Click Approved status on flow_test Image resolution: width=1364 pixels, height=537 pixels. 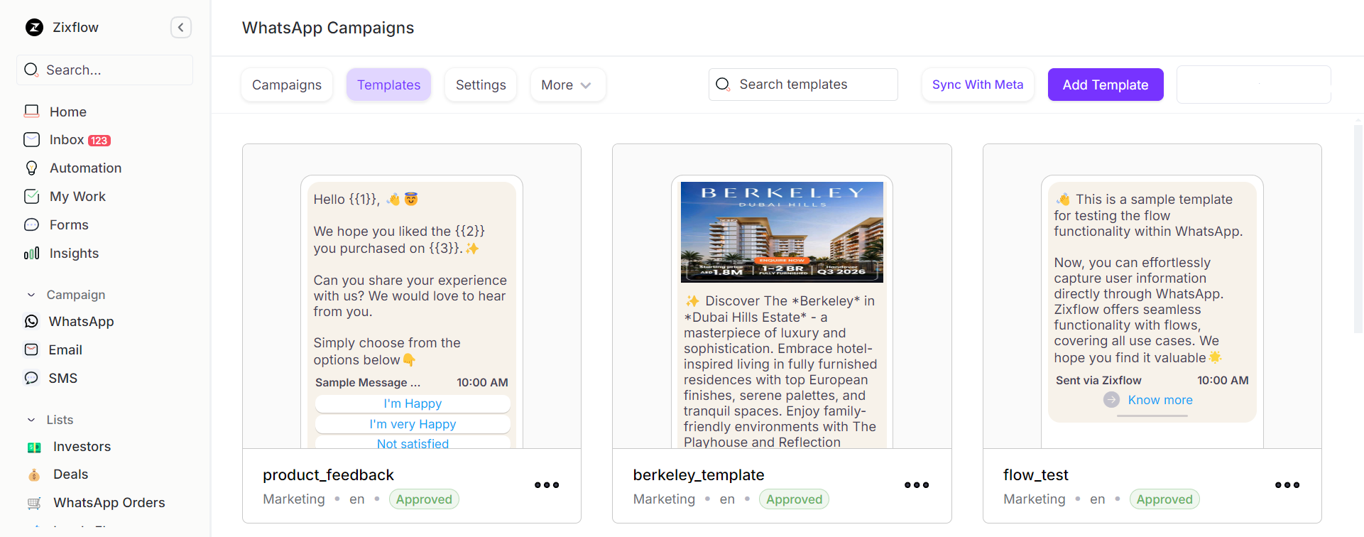(x=1164, y=499)
